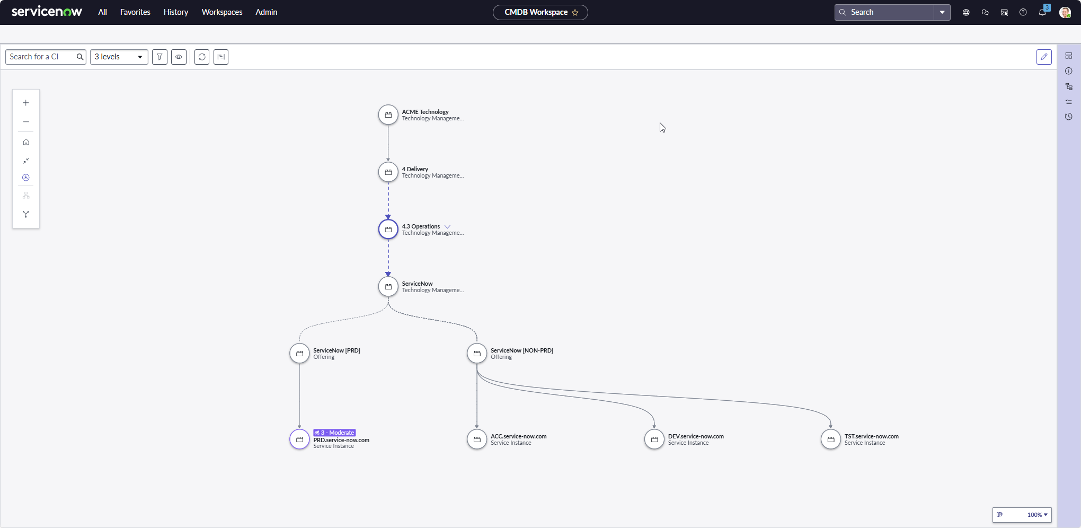This screenshot has width=1081, height=528.
Task: Click the global Search field
Action: (x=885, y=12)
